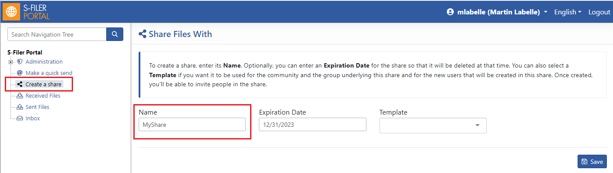613x173 pixels.
Task: Click the Administration shield icon
Action: click(x=20, y=62)
